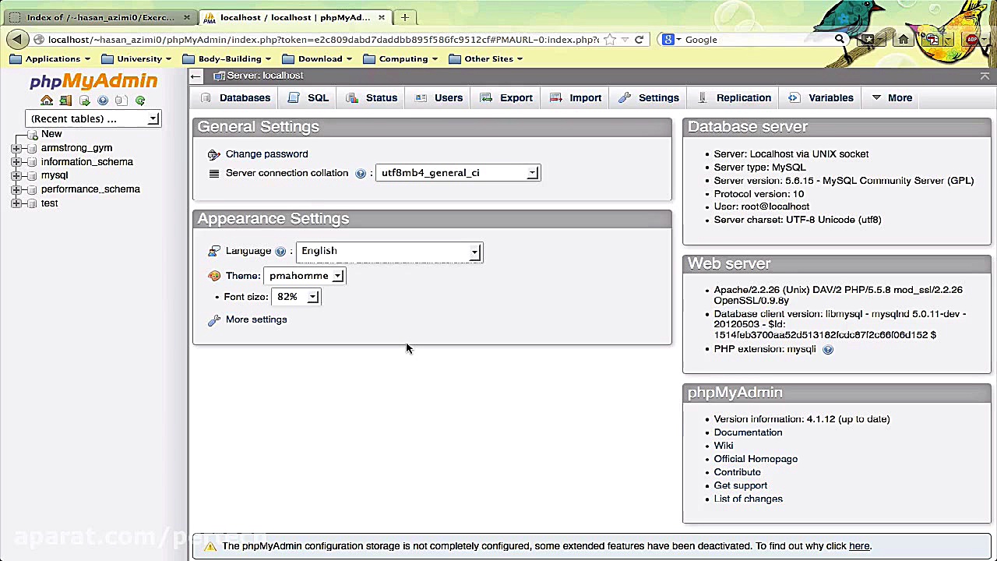Open phpMyAdmin documentation blue help icon
The height and width of the screenshot is (561, 997).
pos(103,101)
